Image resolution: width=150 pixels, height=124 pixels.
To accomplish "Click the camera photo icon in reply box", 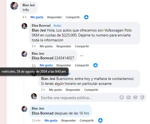I will pyautogui.click(x=129, y=97).
